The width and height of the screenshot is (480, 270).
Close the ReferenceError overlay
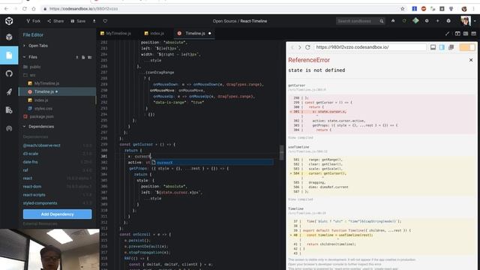point(471,60)
